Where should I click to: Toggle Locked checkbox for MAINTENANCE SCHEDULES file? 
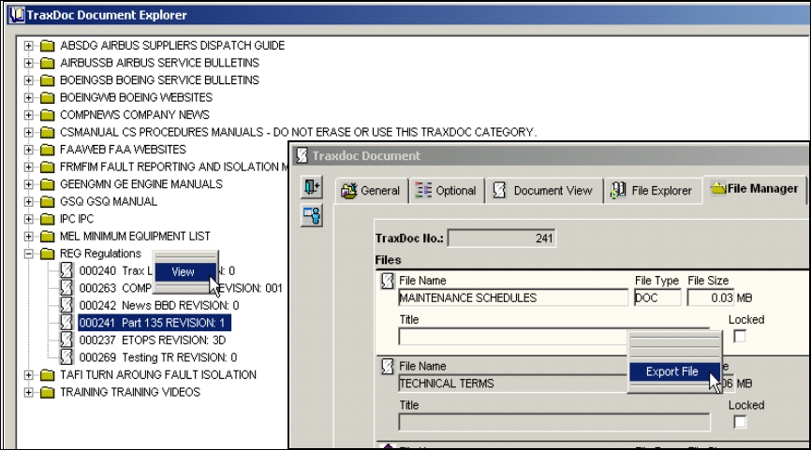point(740,336)
